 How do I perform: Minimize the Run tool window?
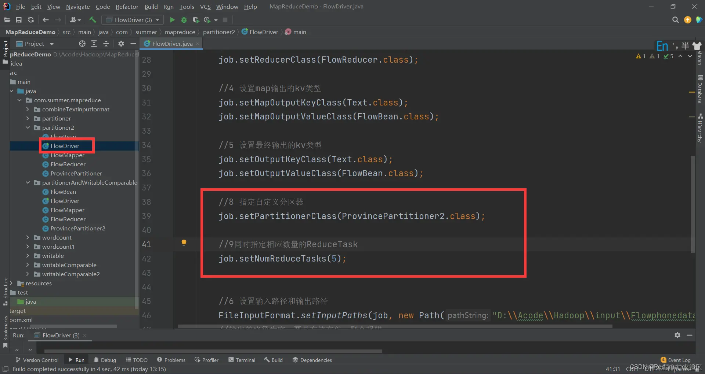point(690,335)
